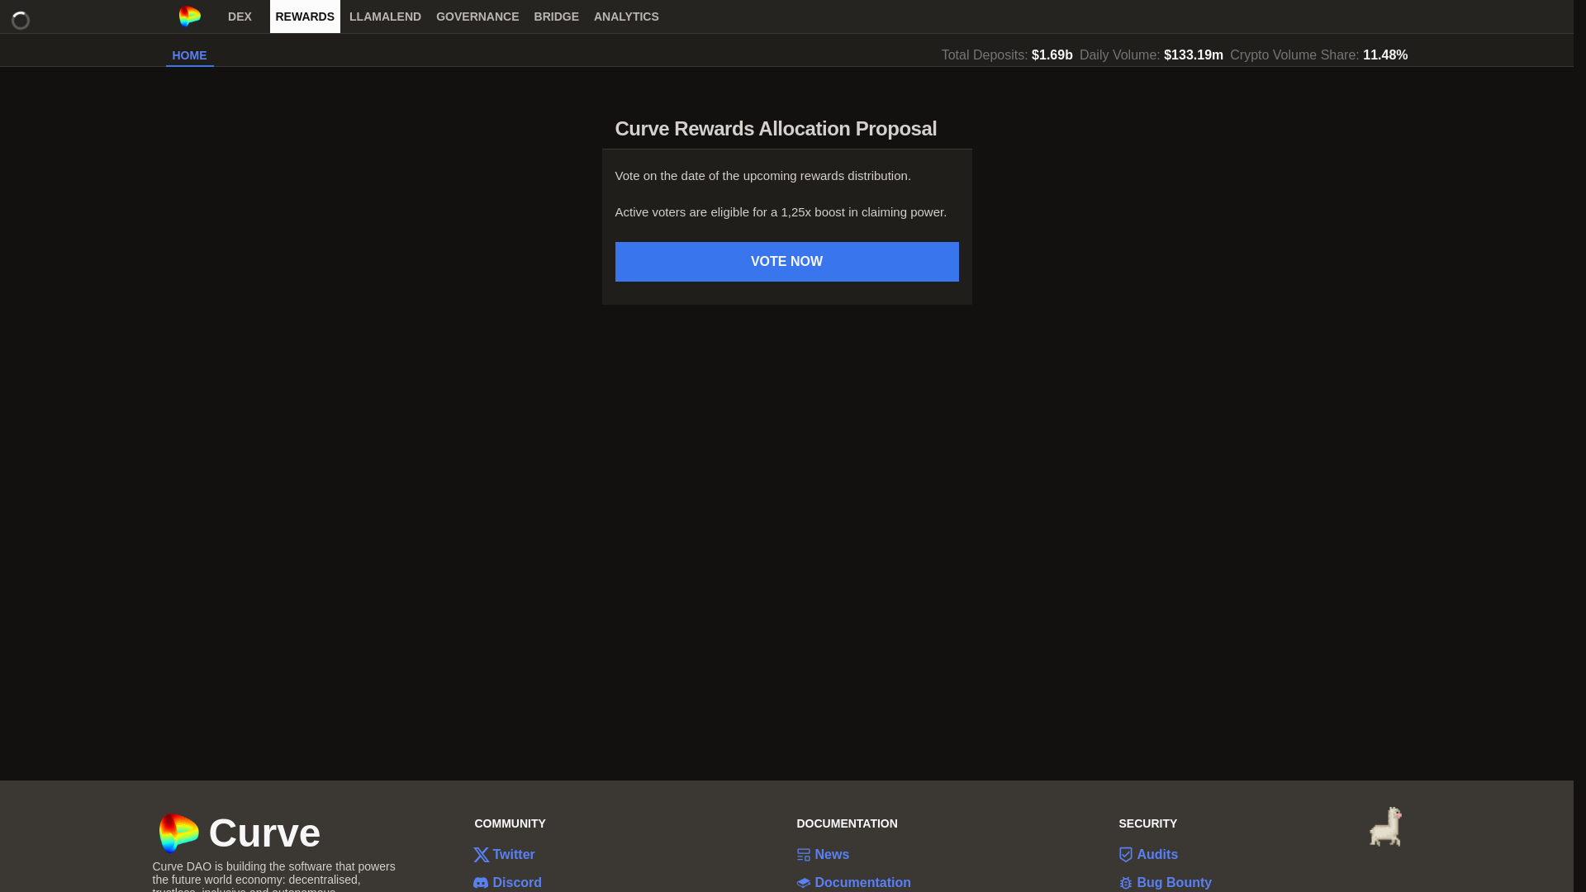Open the DEX menu item
Image resolution: width=1586 pixels, height=892 pixels.
coord(240,17)
